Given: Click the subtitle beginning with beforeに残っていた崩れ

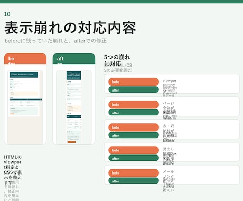Looking at the screenshot, I should [x=55, y=41].
